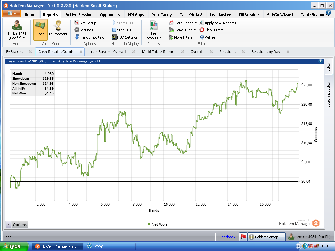This screenshot has width=335, height=251.
Task: Close the By Stakes report tab
Action: pyautogui.click(x=30, y=52)
